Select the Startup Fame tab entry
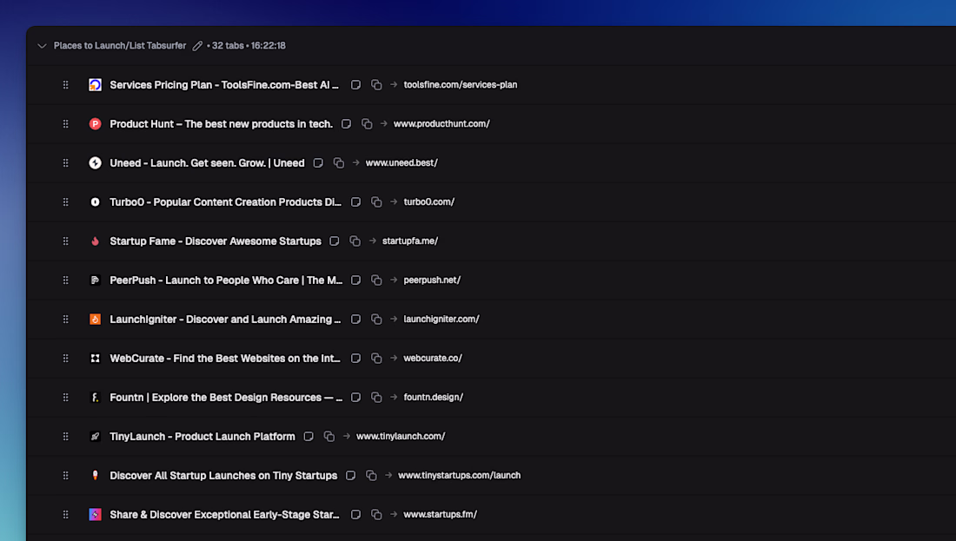956x541 pixels. coord(215,241)
